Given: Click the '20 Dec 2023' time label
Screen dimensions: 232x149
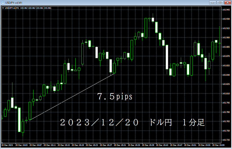Looking at the screenshot, I should [x=7, y=145].
